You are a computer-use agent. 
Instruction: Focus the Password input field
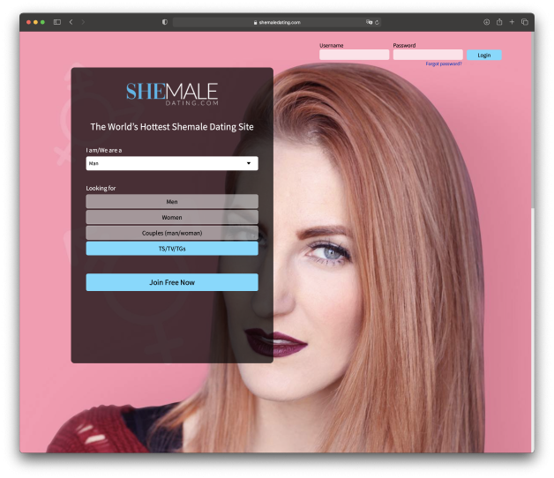click(428, 55)
